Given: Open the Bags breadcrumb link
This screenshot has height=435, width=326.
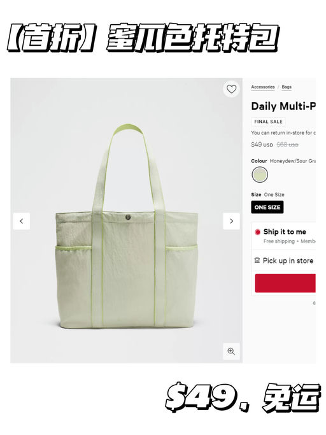Looking at the screenshot, I should point(287,87).
